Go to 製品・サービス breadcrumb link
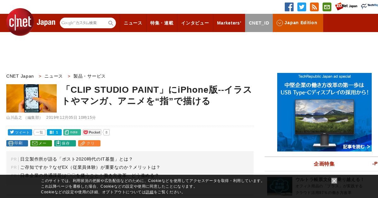 click(89, 76)
